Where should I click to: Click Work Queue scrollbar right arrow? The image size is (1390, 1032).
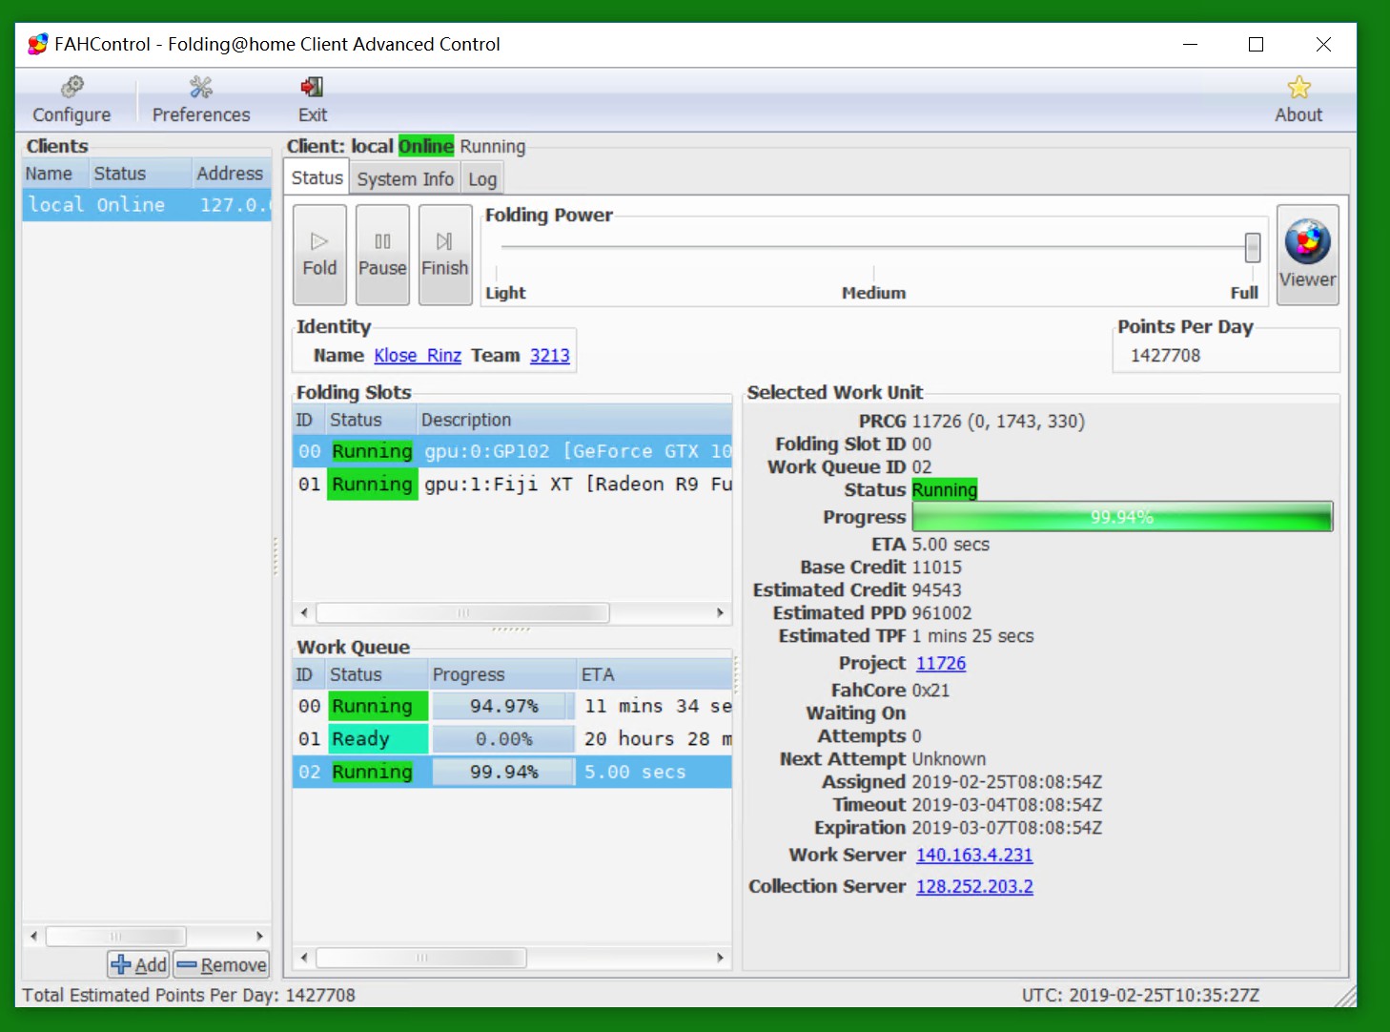(720, 957)
